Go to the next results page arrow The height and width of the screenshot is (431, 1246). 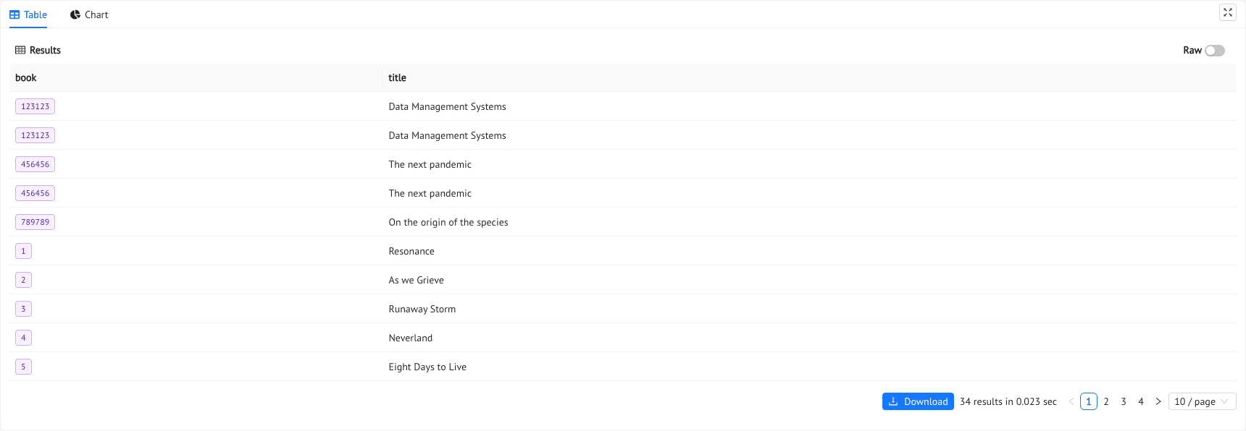pyautogui.click(x=1158, y=401)
